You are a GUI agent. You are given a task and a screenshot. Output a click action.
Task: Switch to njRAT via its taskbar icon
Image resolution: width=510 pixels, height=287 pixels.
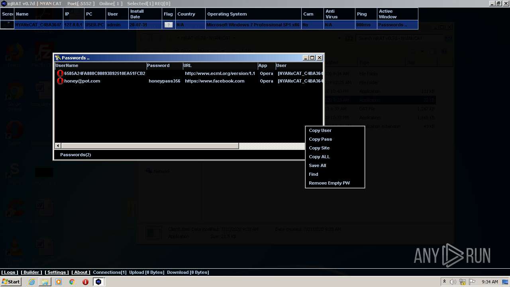tap(98, 282)
